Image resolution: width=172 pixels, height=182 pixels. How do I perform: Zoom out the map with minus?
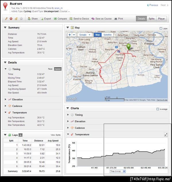pos(74,35)
